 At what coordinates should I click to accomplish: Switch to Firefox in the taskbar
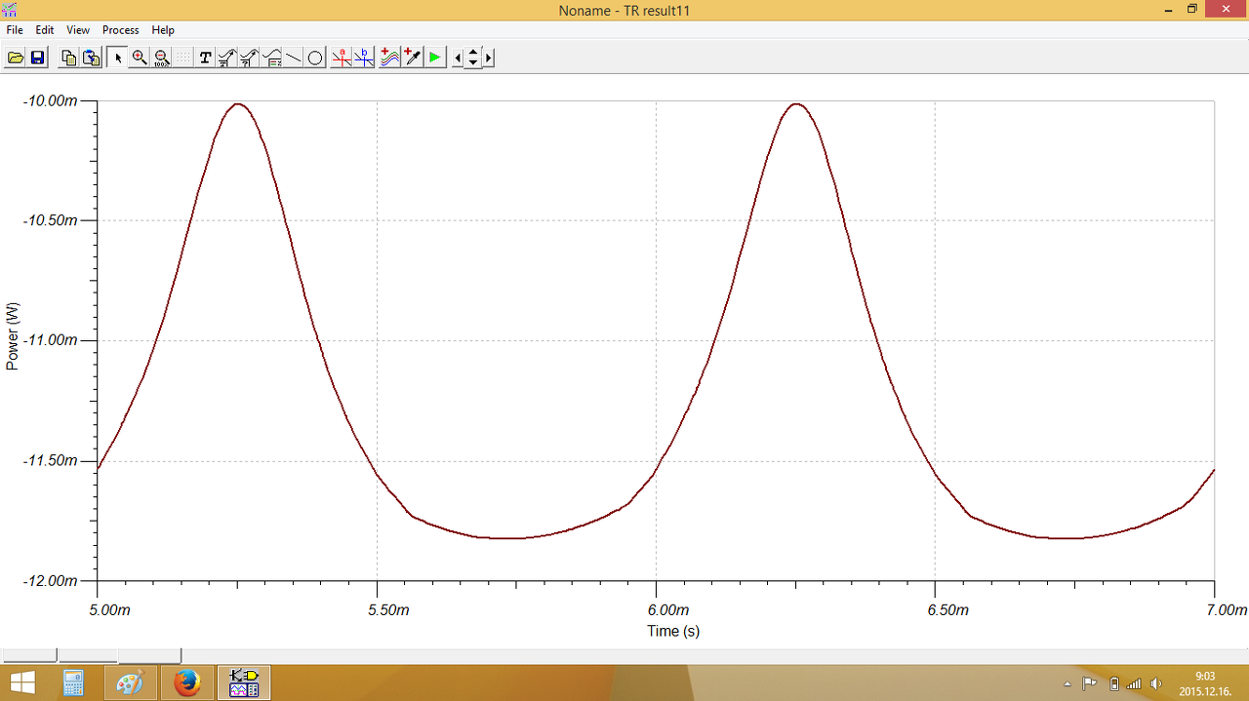coord(186,682)
